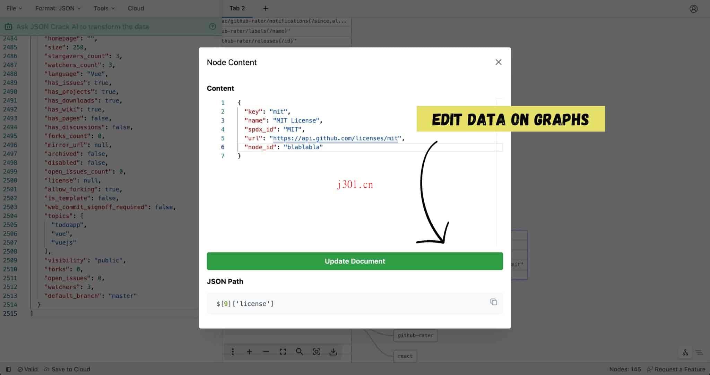Copy the JSON Path using copy icon

click(x=494, y=302)
